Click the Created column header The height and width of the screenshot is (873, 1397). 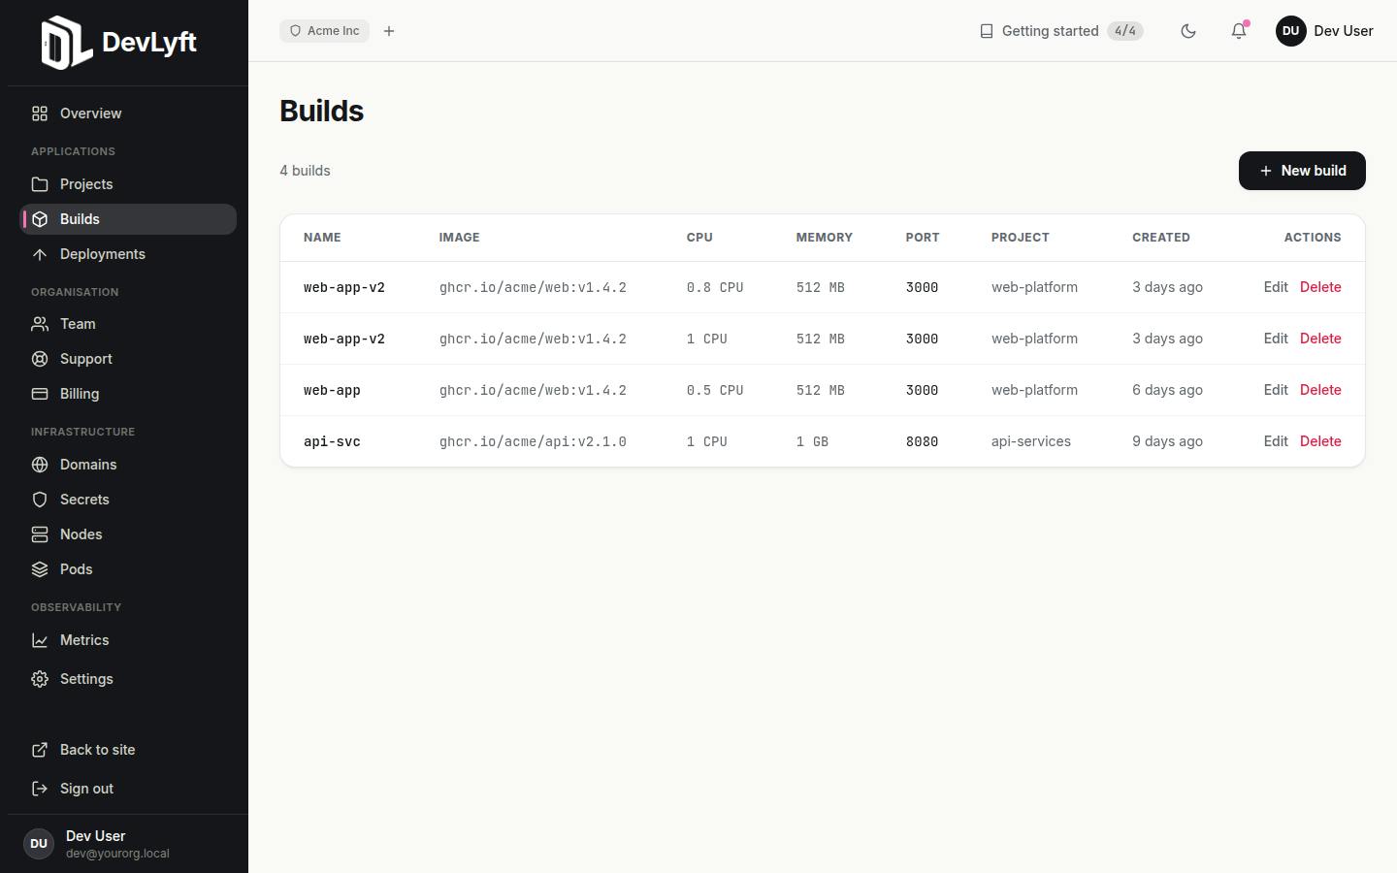coord(1161,238)
